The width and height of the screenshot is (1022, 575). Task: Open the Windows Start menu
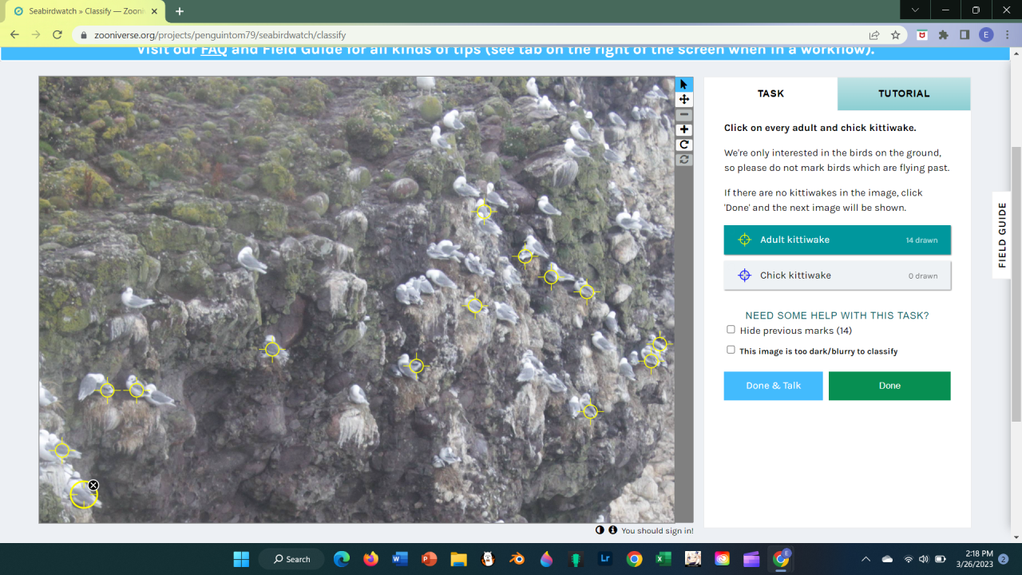241,559
